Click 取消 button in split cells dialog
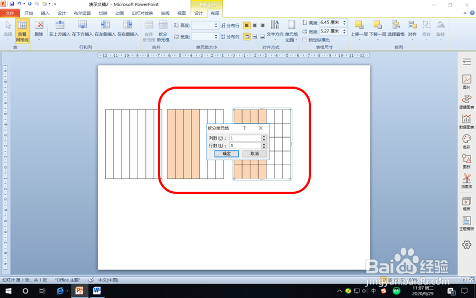Viewport: 476px width, 298px height. click(255, 154)
